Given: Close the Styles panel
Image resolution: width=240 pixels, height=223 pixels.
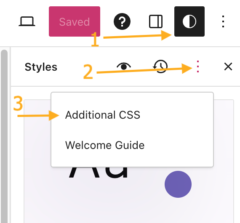Looking at the screenshot, I should [228, 66].
